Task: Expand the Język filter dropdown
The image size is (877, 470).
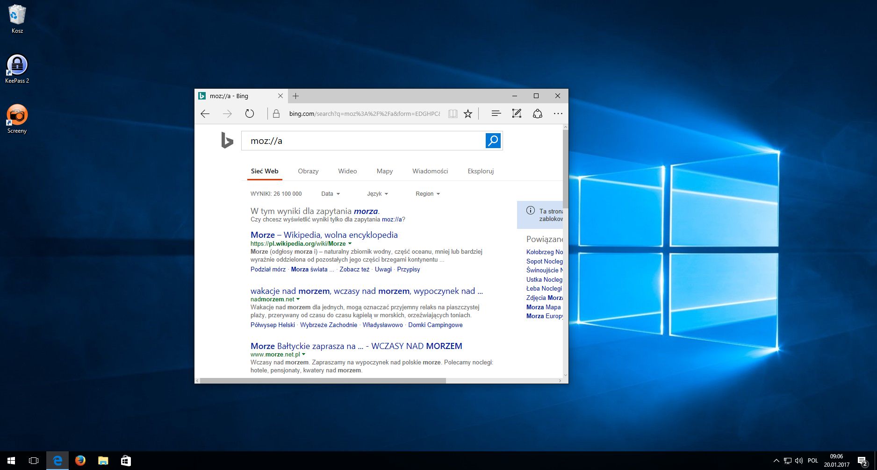Action: pyautogui.click(x=377, y=194)
